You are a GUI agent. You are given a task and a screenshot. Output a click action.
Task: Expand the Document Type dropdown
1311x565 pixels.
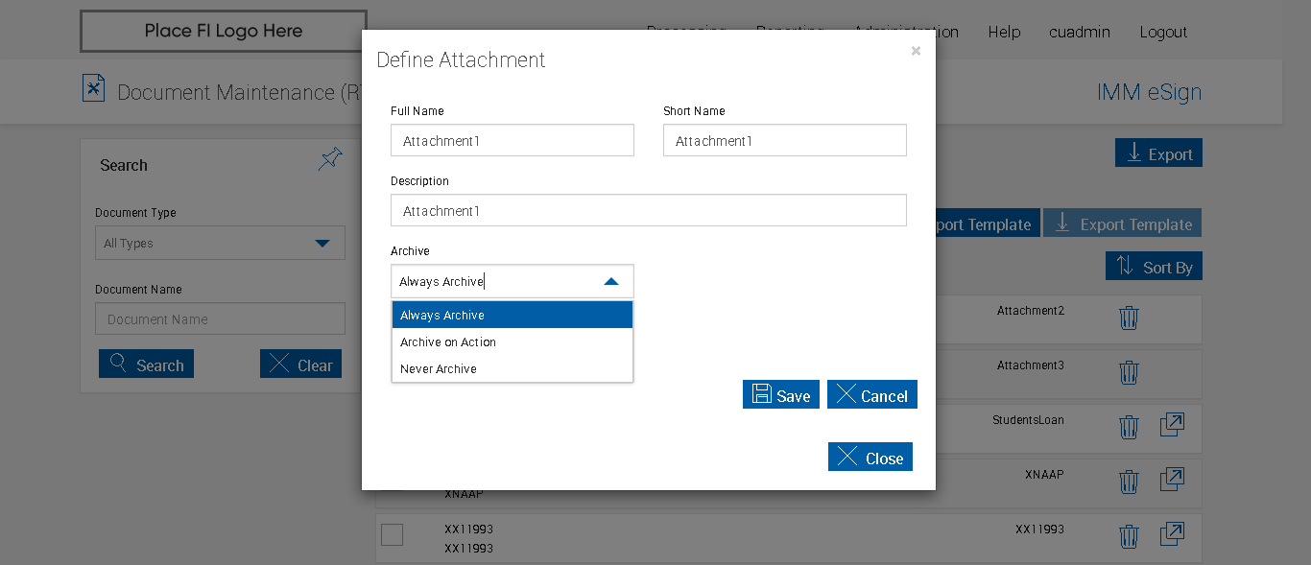pyautogui.click(x=322, y=244)
